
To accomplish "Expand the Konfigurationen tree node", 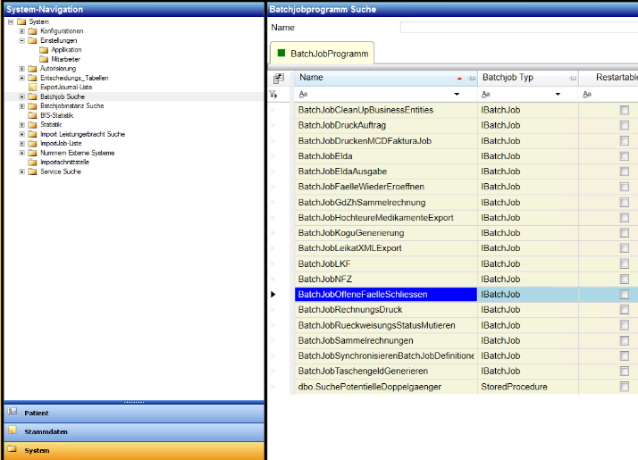I will (21, 31).
